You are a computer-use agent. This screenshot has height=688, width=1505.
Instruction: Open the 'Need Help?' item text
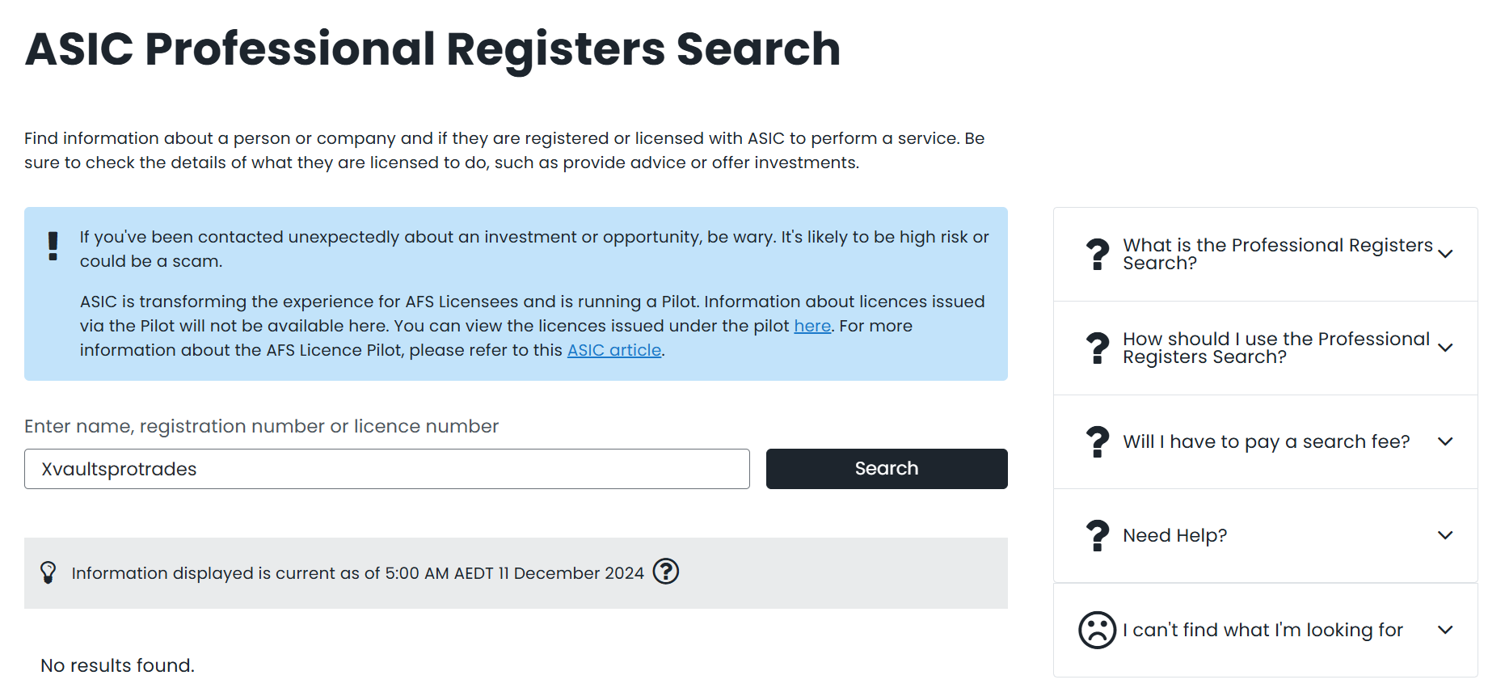click(x=1174, y=535)
